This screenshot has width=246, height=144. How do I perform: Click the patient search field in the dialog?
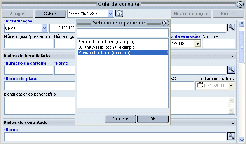tap(123, 33)
